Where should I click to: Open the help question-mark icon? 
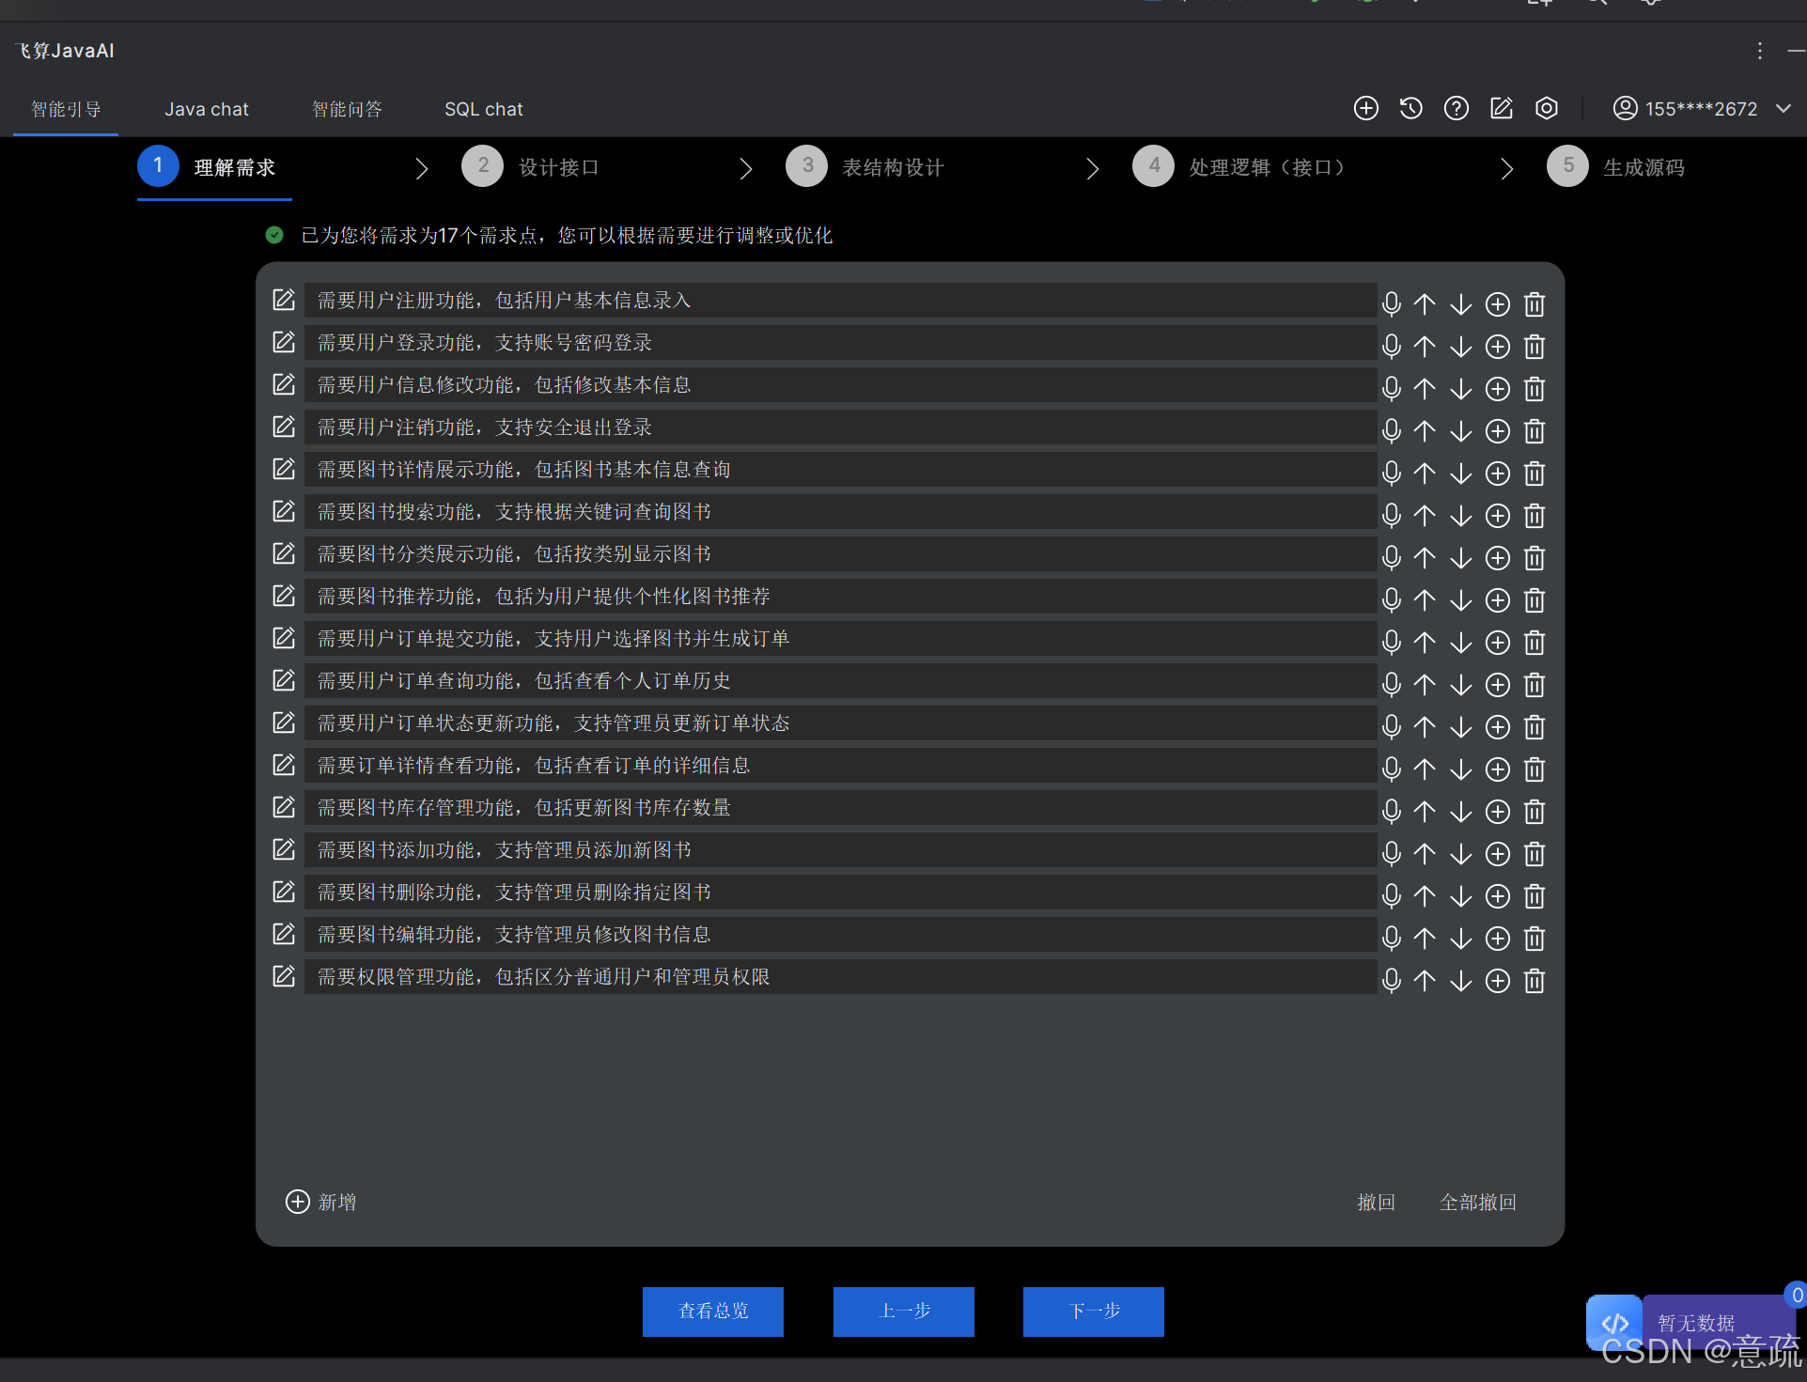[x=1456, y=108]
